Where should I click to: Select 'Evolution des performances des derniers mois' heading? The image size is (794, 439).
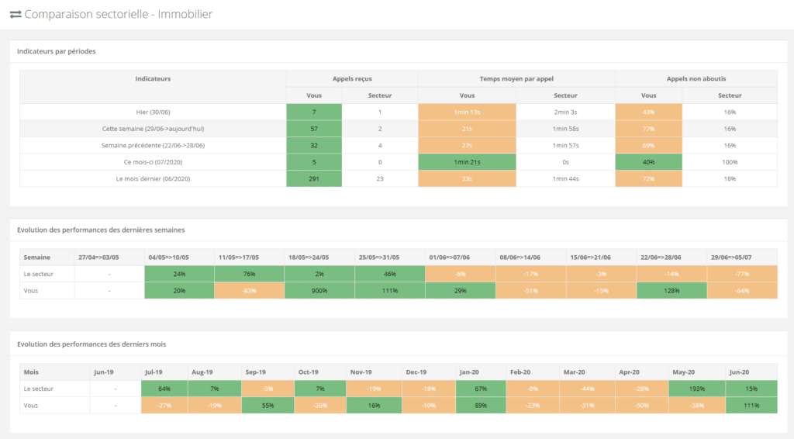(91, 344)
